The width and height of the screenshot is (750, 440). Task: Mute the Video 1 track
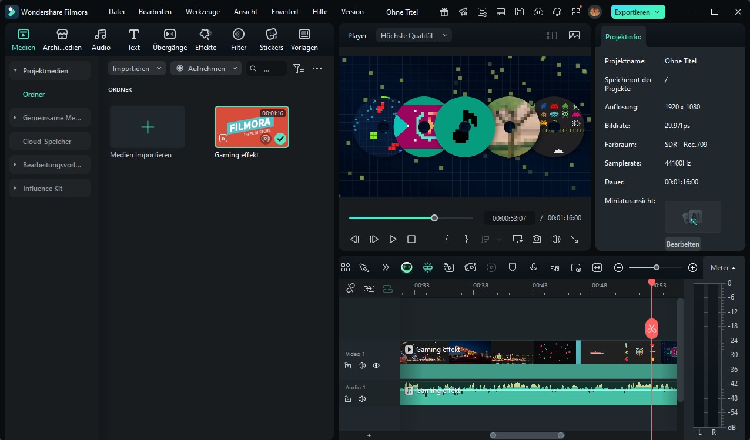tap(362, 365)
